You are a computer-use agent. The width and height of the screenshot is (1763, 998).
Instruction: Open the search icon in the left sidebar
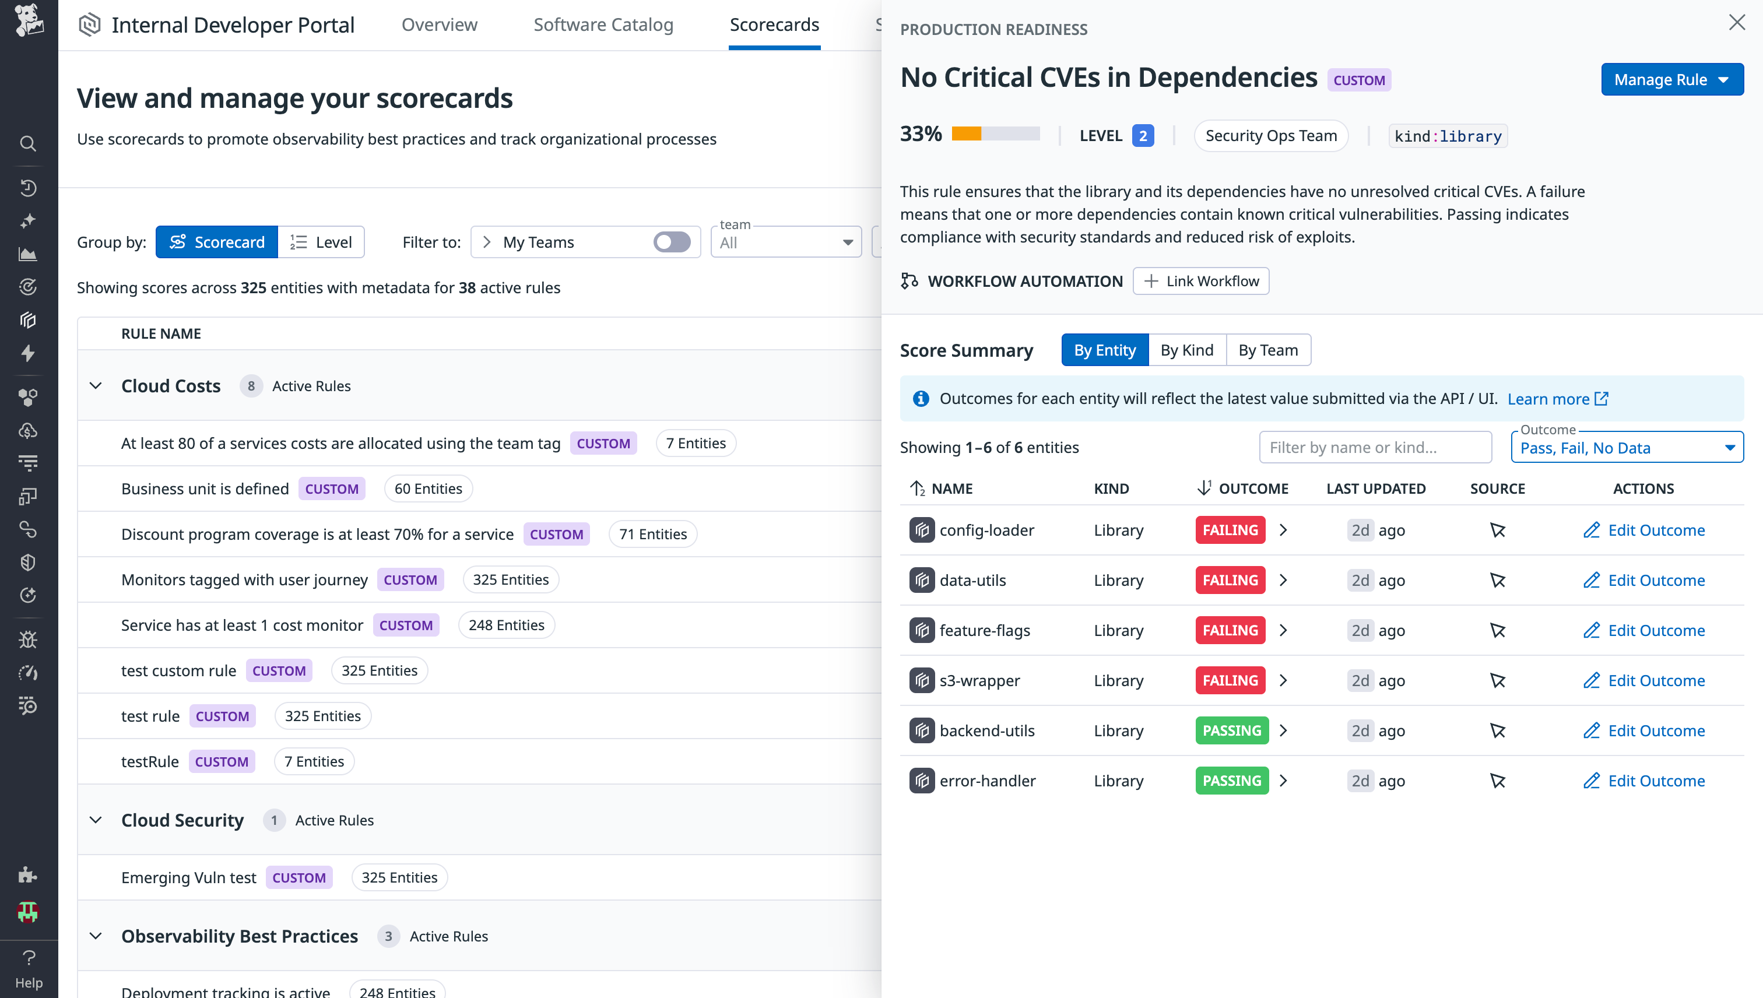[x=28, y=143]
